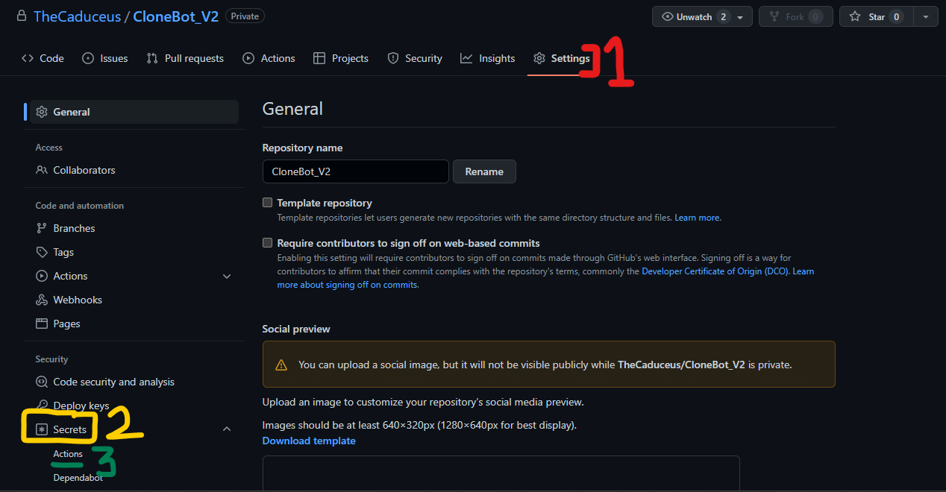Screen dimensions: 946x492
Task: Click the branch icon beside Branches
Action: [42, 228]
